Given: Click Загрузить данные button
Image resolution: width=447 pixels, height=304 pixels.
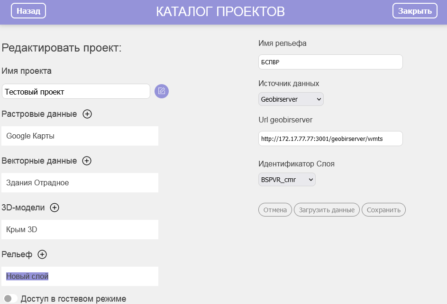Looking at the screenshot, I should click(327, 210).
